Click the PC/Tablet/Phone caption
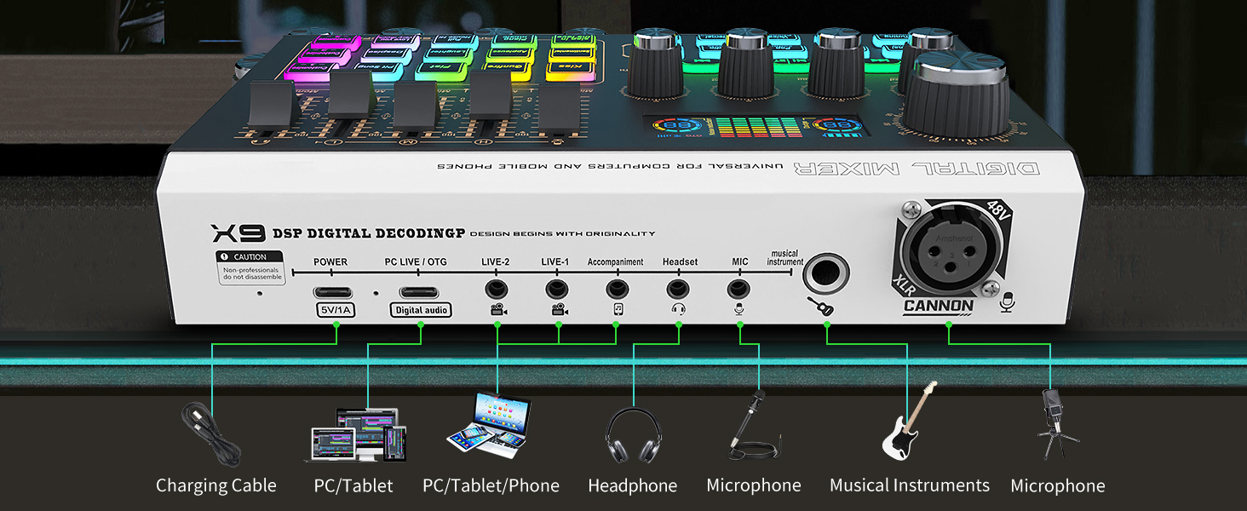The width and height of the screenshot is (1247, 511). click(491, 485)
